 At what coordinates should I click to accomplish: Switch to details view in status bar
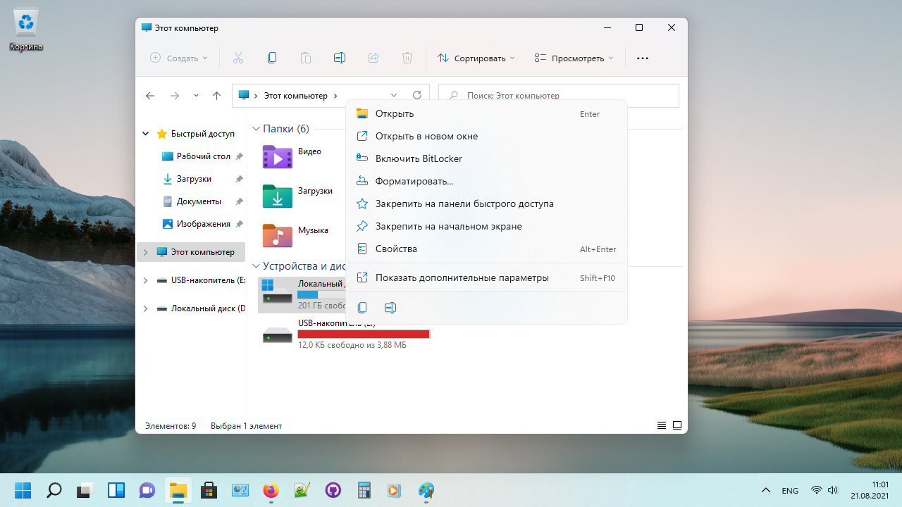coord(662,425)
